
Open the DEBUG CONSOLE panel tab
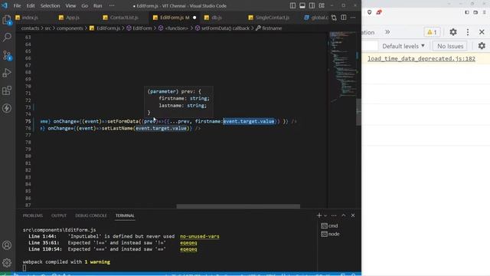click(x=91, y=215)
